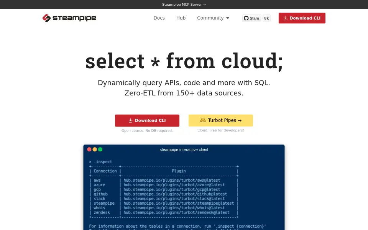Click the Download CLI button above 'Open source'
This screenshot has height=230, width=368.
click(x=147, y=121)
